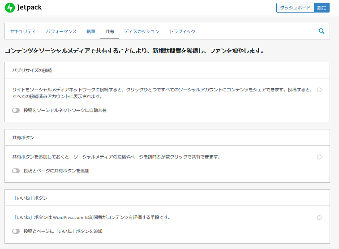Click the Jetpack logo icon
This screenshot has height=249, width=339.
[x=9, y=8]
